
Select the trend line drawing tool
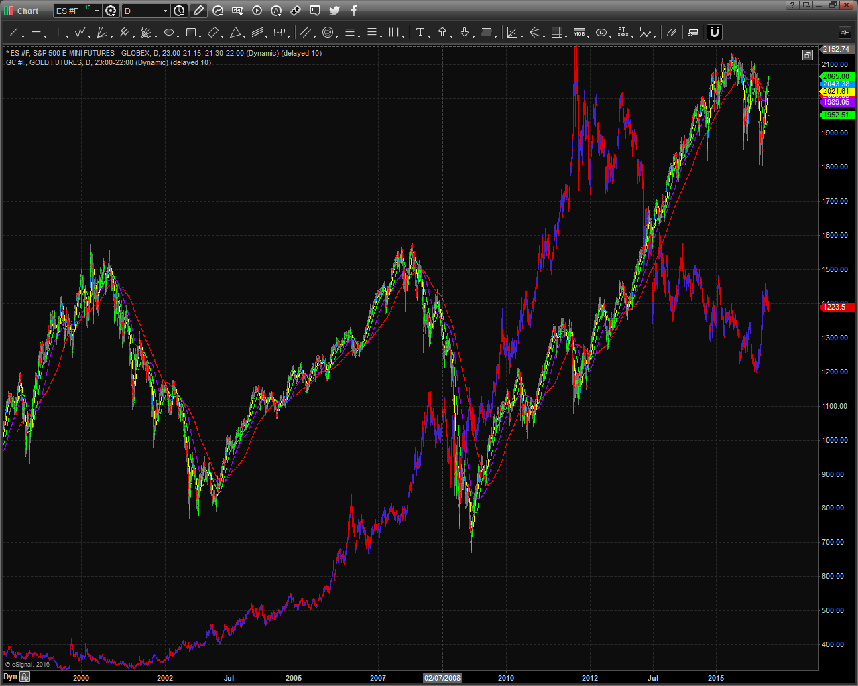coord(13,32)
